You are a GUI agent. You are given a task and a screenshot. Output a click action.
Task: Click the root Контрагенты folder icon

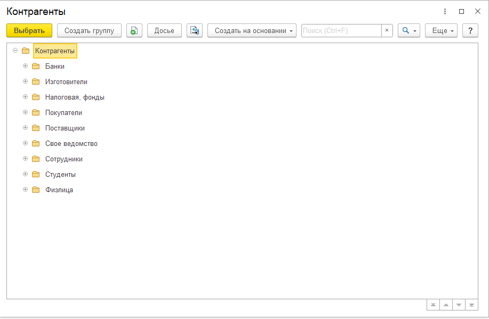point(26,51)
